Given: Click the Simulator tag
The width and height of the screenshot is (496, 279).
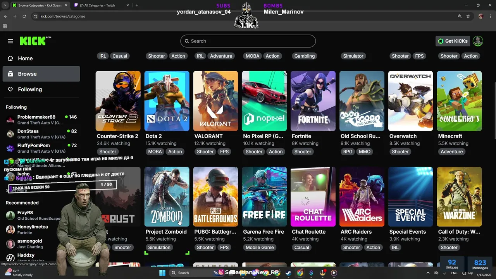Looking at the screenshot, I should point(353,56).
